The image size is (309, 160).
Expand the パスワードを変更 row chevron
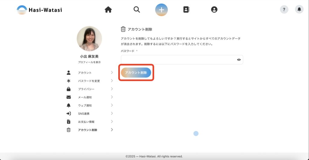(x=112, y=81)
